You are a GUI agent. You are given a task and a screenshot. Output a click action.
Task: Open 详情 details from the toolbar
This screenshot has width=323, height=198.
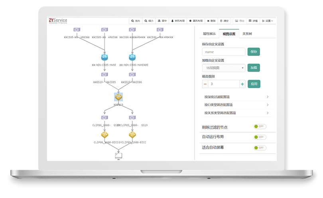(253, 20)
